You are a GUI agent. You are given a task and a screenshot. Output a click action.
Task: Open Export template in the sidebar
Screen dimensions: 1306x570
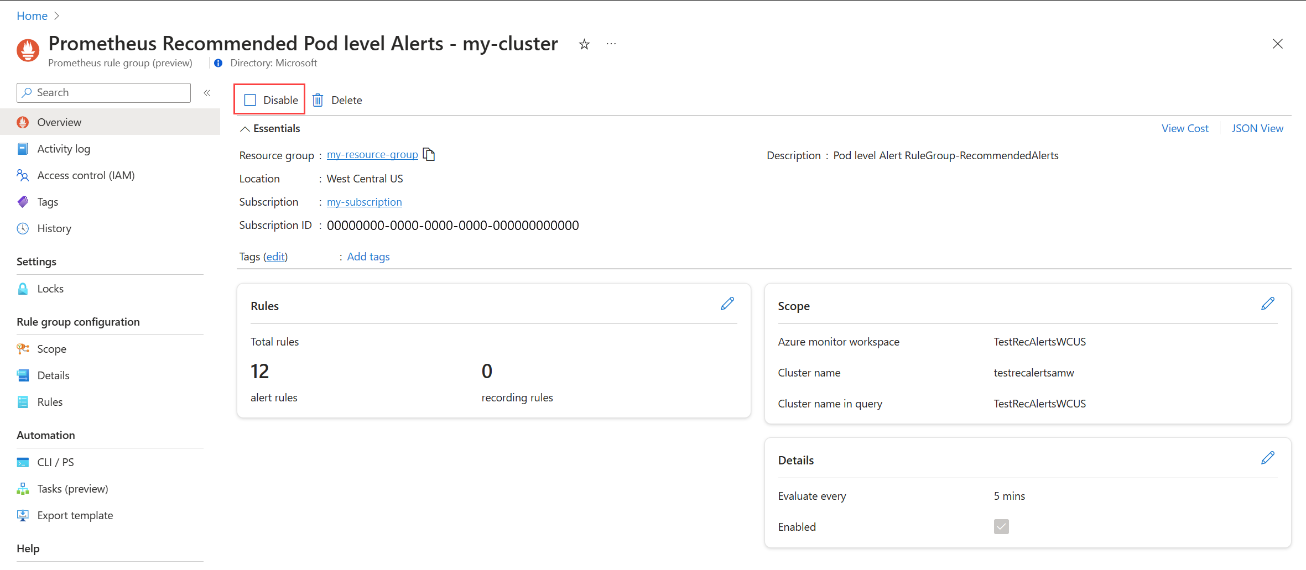75,515
